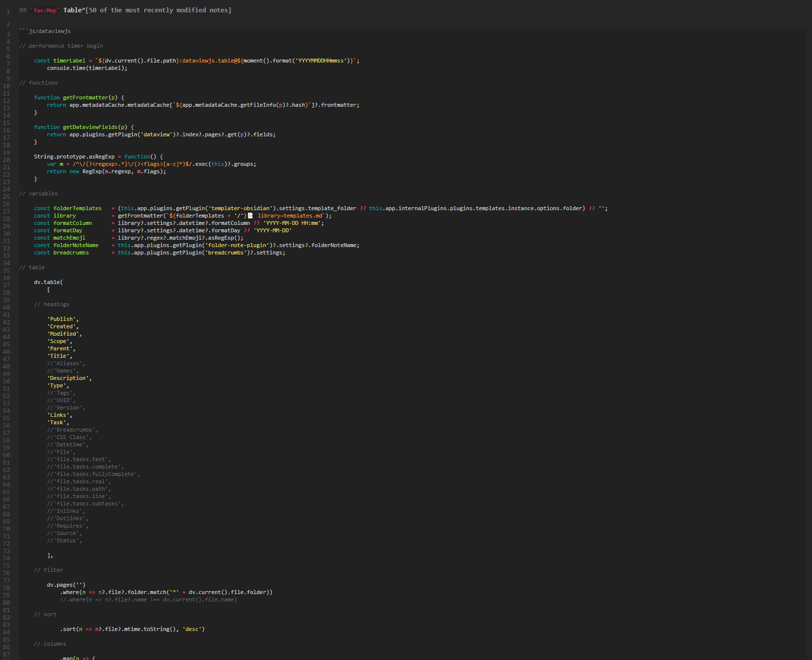812x660 pixels.
Task: Click the commented-out 'file.tasks.fullyComplete' entry
Action: coord(94,474)
